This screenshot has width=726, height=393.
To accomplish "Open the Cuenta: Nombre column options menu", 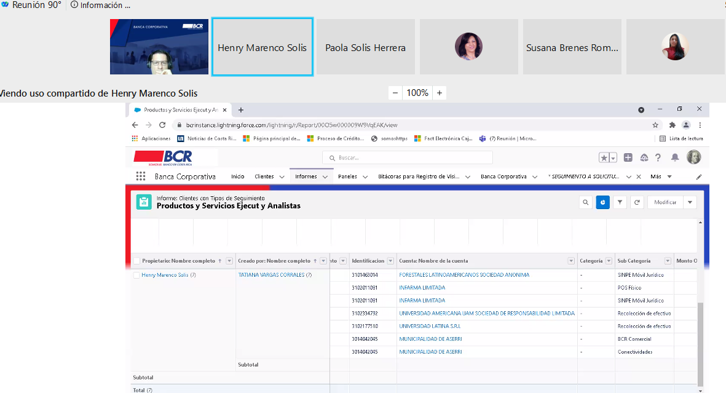I will click(x=571, y=261).
